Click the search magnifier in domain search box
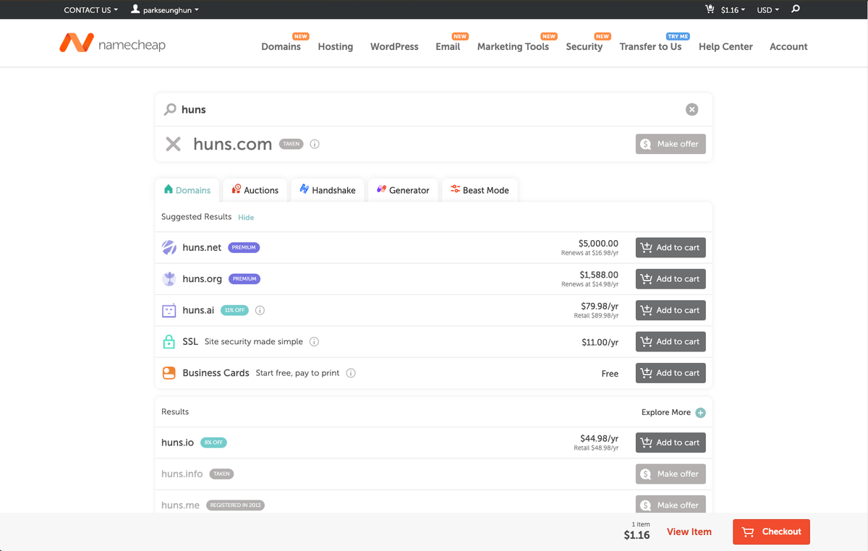The height and width of the screenshot is (551, 868). tap(170, 109)
